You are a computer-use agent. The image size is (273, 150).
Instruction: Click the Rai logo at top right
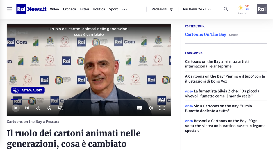[261, 9]
